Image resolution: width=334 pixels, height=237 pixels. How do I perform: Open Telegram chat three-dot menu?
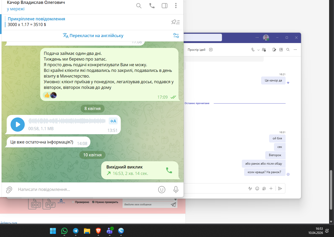coord(176,6)
